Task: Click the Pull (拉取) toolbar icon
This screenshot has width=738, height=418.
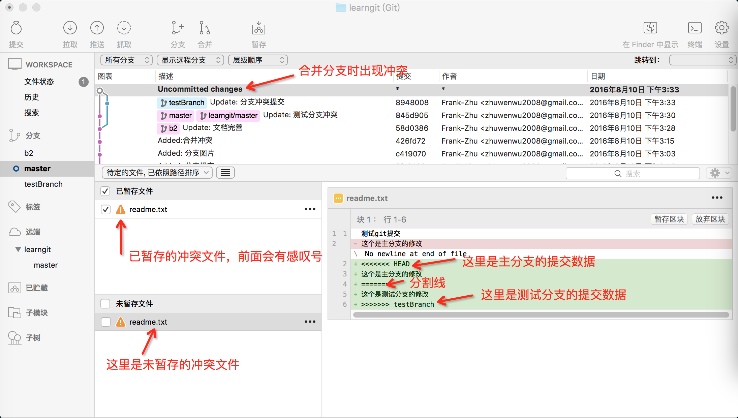Action: coord(70,28)
